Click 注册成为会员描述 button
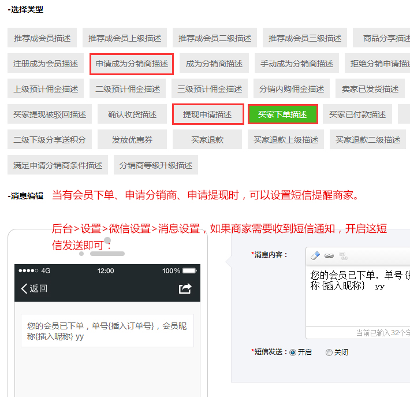The width and height of the screenshot is (410, 397). (46, 64)
